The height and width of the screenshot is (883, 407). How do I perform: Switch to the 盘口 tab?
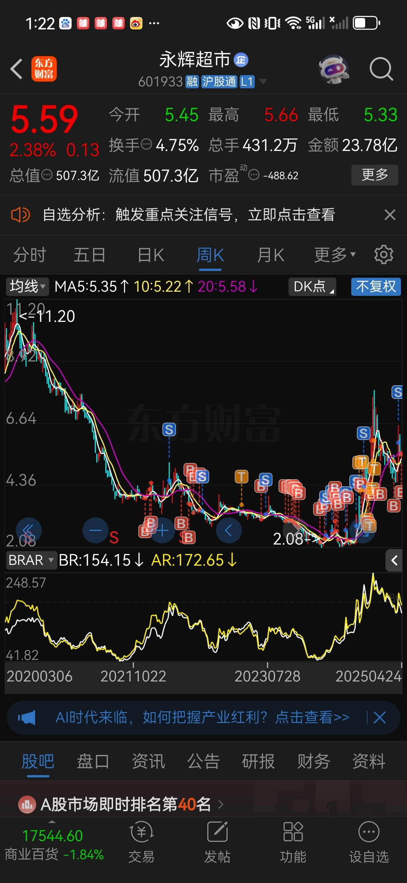93,761
